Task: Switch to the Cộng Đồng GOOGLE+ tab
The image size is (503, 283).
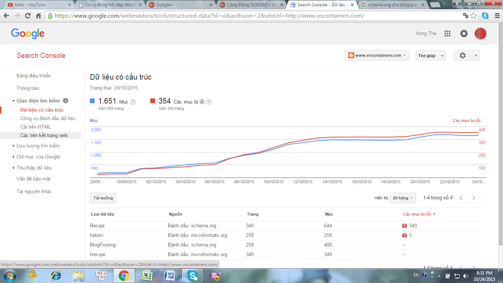Action: pos(251,5)
